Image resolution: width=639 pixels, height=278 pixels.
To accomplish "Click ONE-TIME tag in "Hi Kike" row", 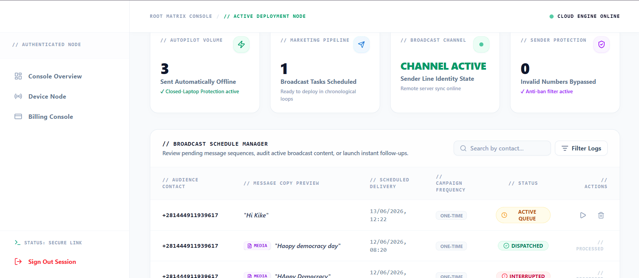I will point(451,216).
